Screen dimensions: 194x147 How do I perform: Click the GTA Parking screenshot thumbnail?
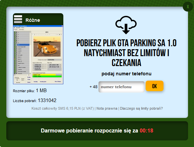coord(38,55)
